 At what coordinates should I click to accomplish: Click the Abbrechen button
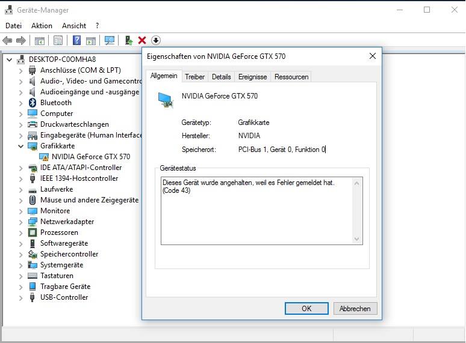(355, 309)
